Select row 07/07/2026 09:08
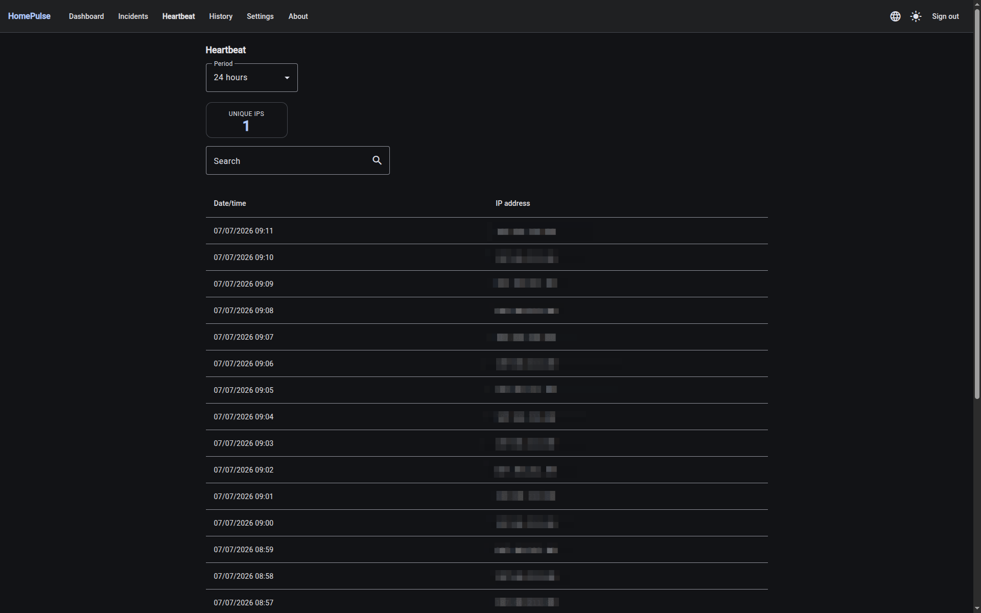Screen dimensions: 981x613 click(486, 311)
